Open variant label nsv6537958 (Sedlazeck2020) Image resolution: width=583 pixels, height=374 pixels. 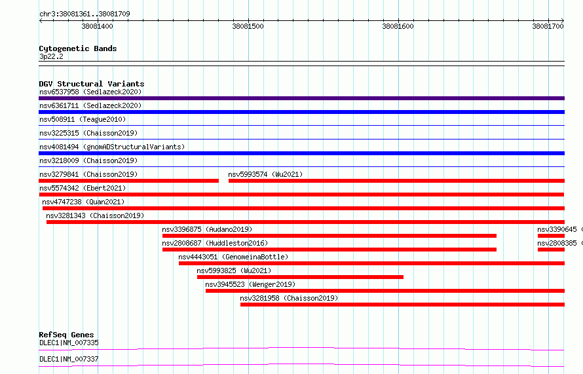(90, 92)
